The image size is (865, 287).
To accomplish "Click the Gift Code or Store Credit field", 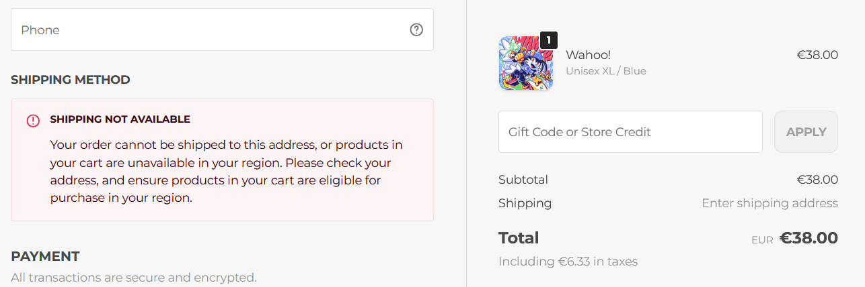I will (x=630, y=132).
